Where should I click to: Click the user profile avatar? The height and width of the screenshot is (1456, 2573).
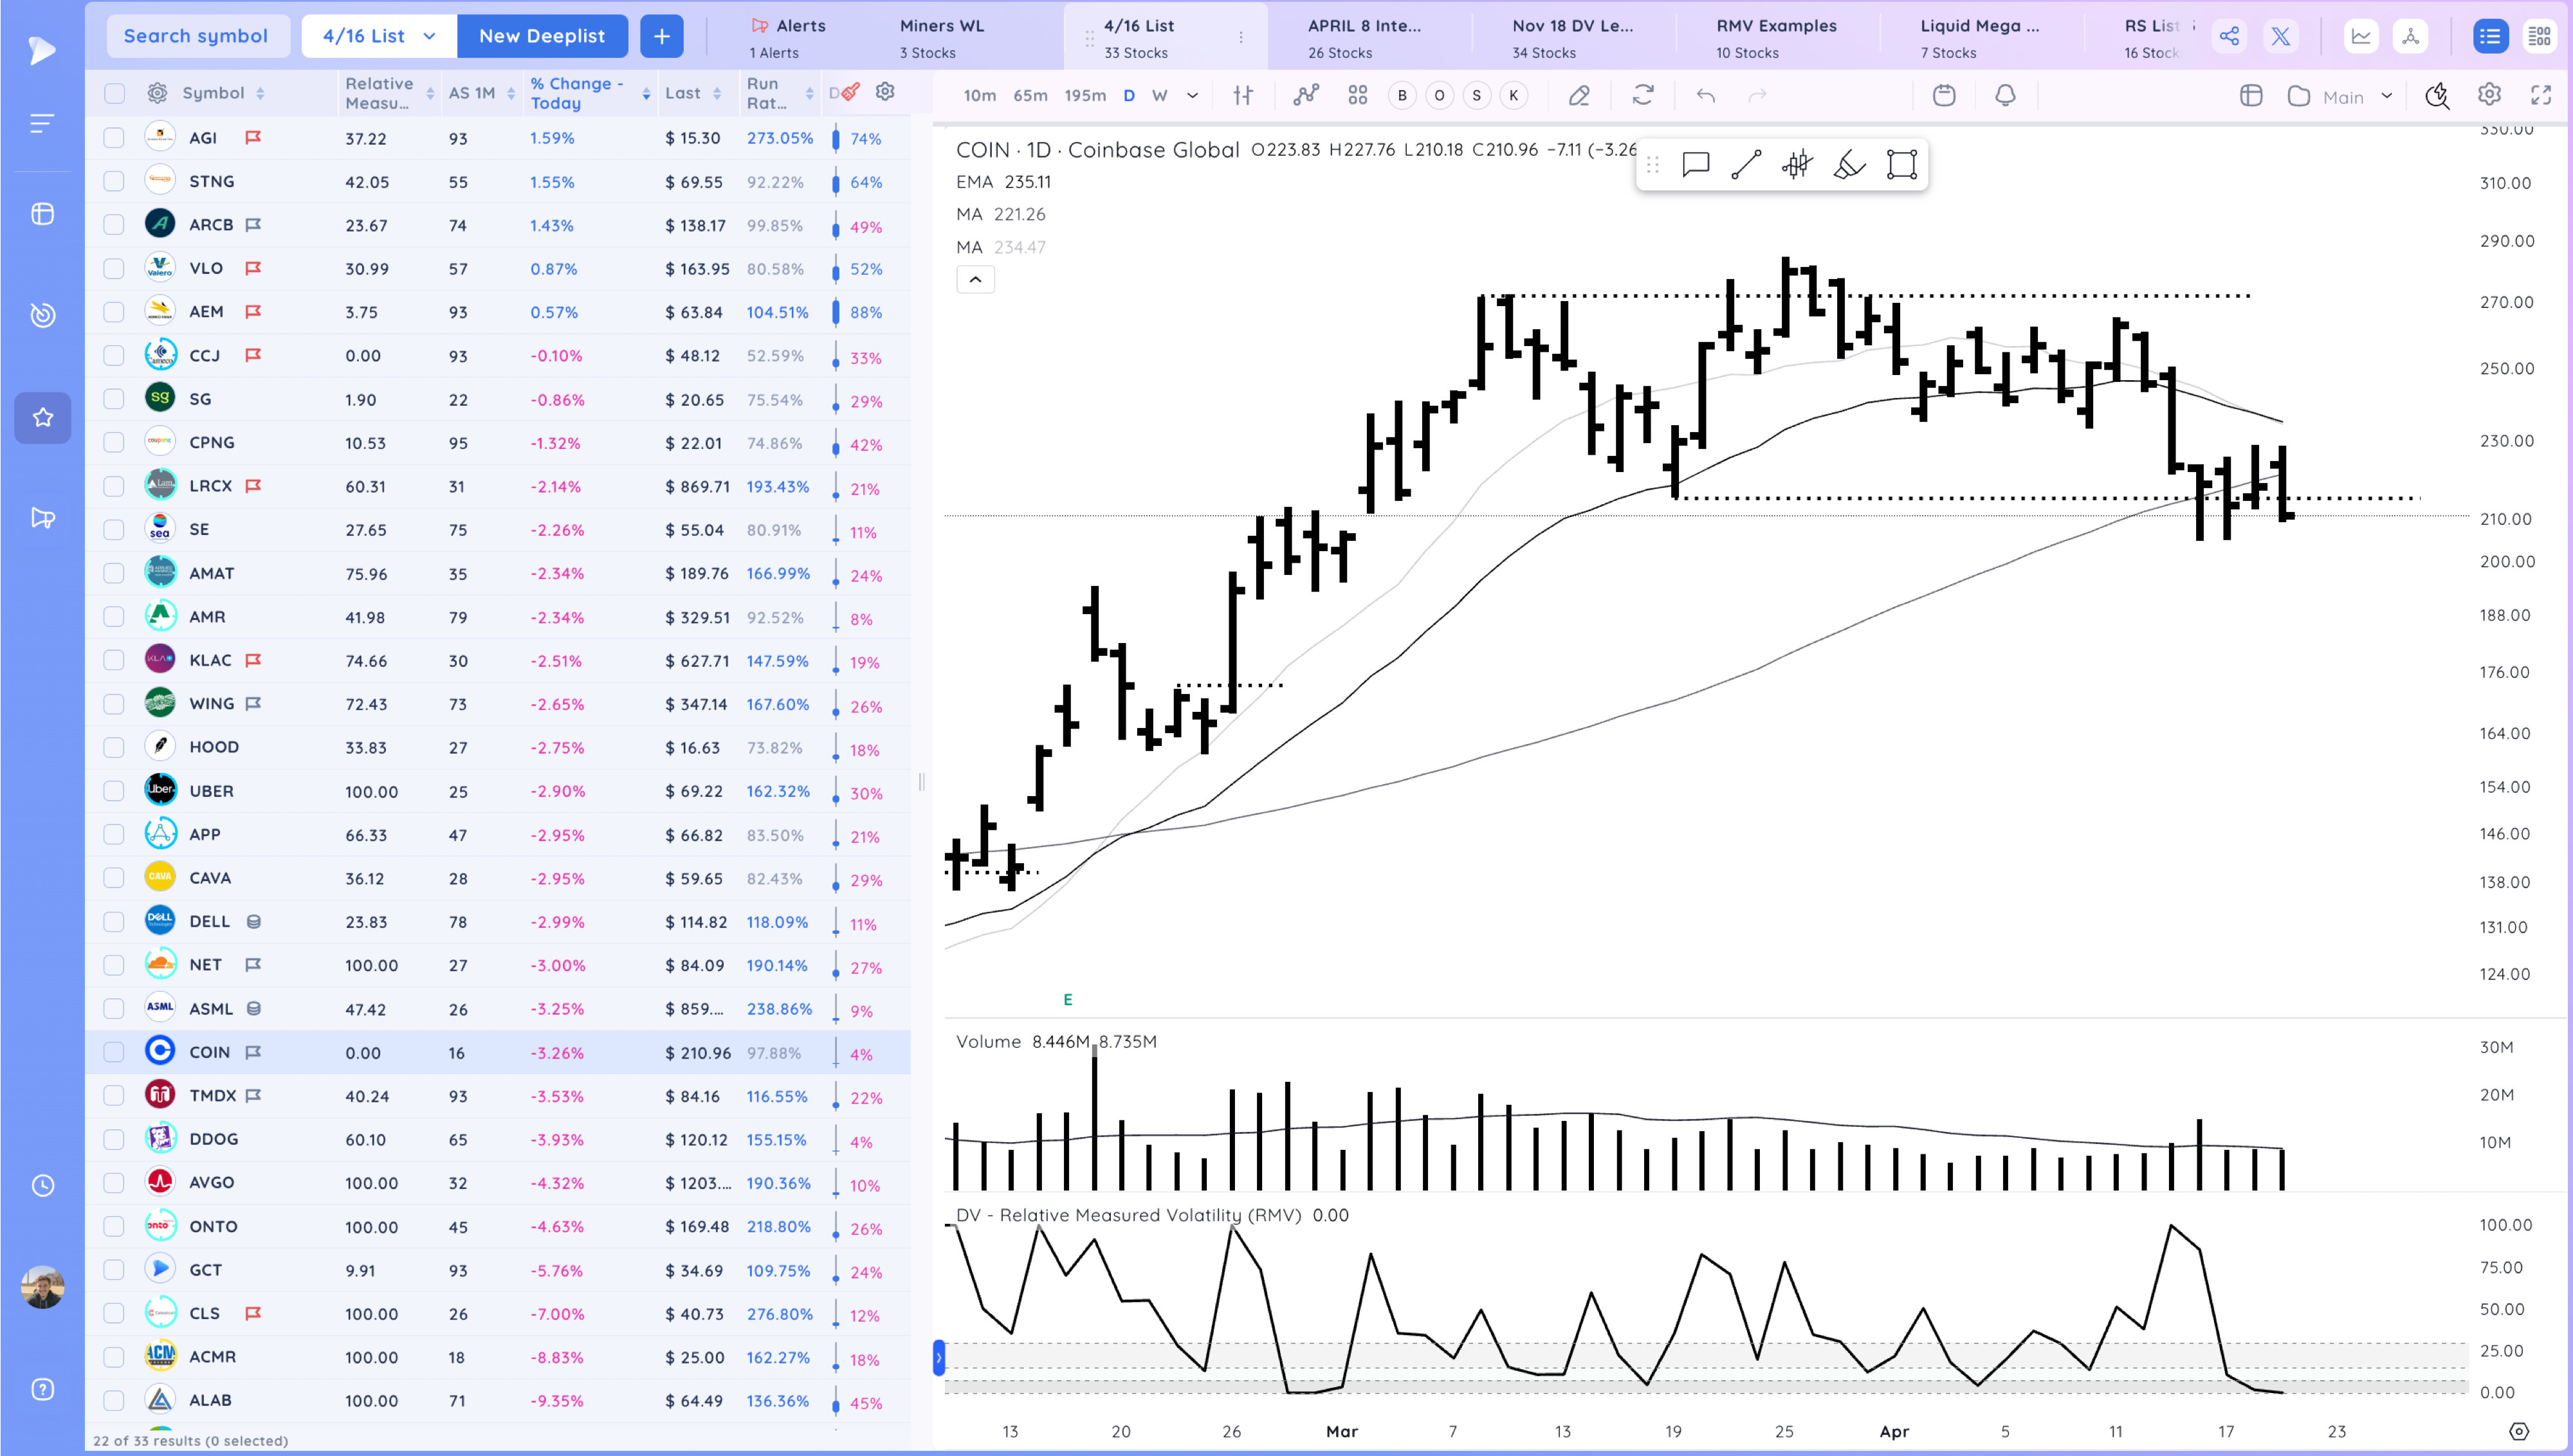[42, 1287]
